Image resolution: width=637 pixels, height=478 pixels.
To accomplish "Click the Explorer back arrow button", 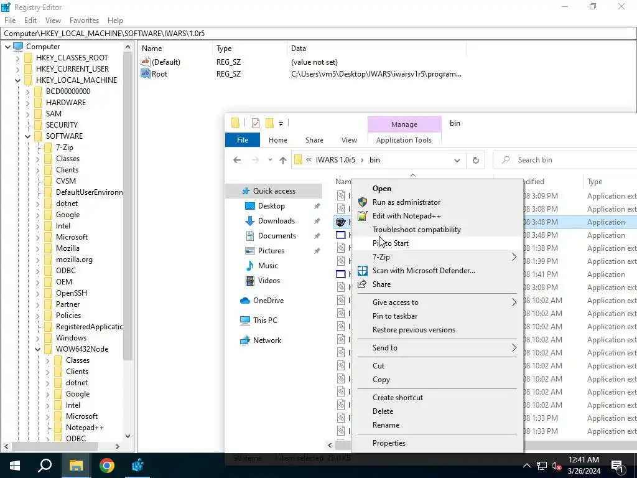I will [237, 160].
